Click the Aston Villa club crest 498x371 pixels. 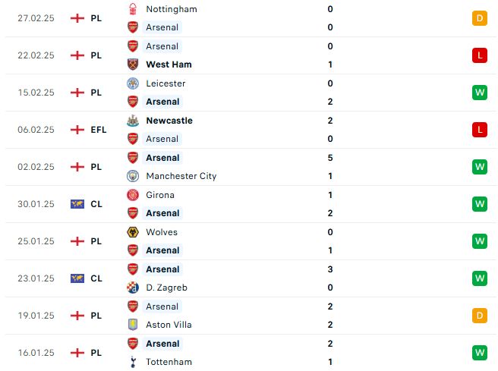pos(133,325)
